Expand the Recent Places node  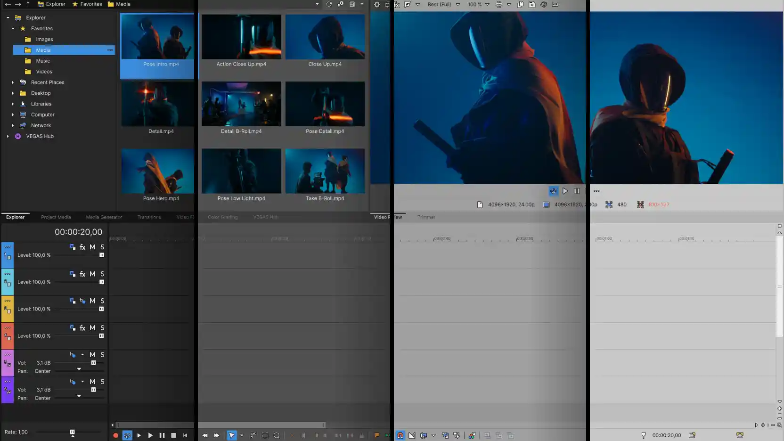click(x=13, y=82)
